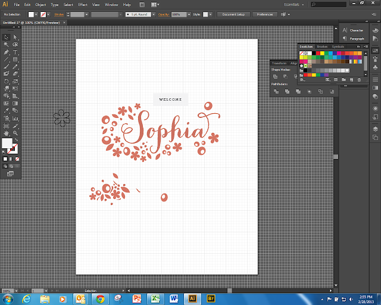The height and width of the screenshot is (305, 381).
Task: Set color mode to None
Action: point(16,160)
